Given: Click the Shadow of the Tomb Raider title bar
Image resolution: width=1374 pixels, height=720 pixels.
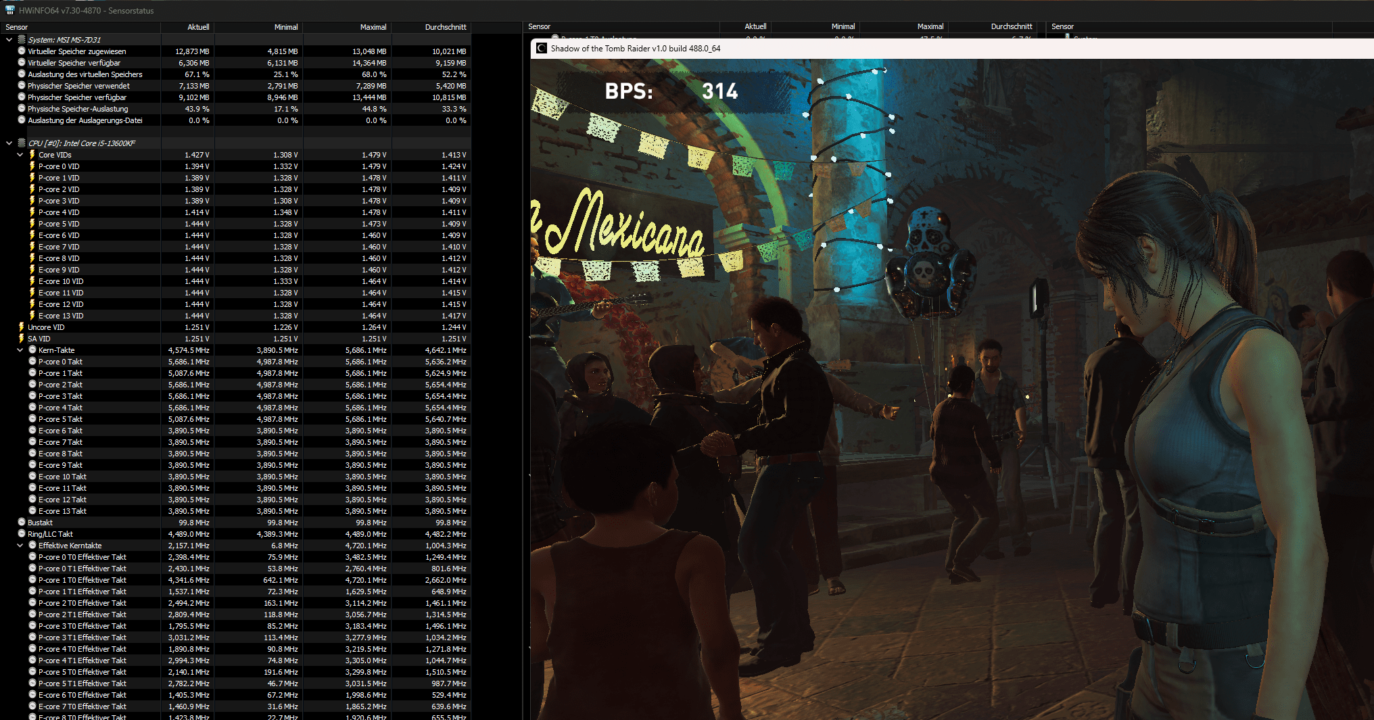Looking at the screenshot, I should pos(952,48).
